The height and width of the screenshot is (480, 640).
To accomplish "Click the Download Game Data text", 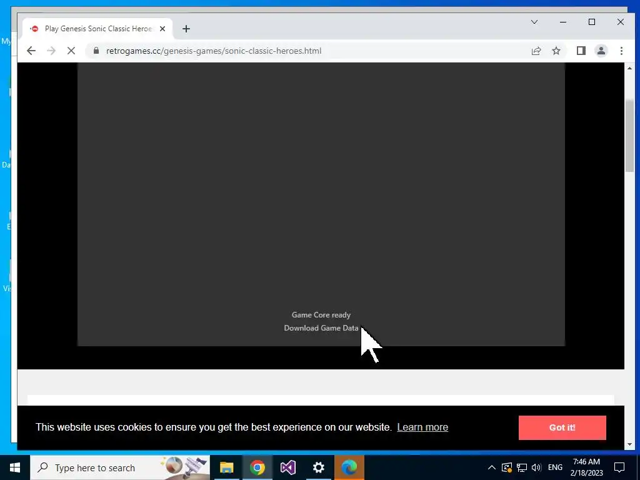I will (321, 327).
